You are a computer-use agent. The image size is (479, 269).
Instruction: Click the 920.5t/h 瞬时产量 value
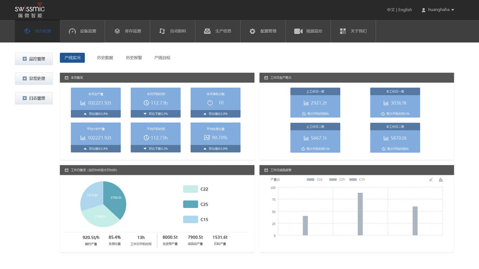click(x=91, y=237)
